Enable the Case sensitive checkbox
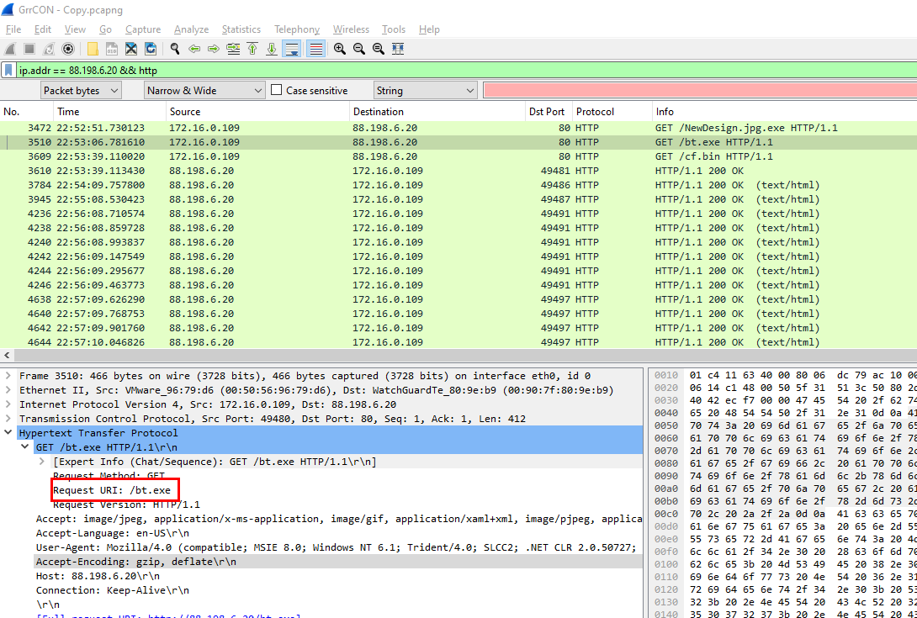 pyautogui.click(x=277, y=91)
